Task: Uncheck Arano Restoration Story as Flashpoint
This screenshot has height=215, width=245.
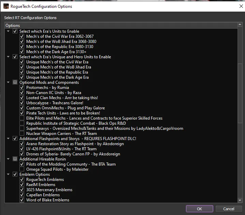Action: tap(22, 143)
